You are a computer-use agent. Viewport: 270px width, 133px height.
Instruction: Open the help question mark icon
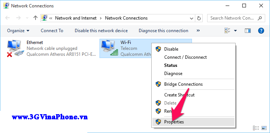(261, 31)
